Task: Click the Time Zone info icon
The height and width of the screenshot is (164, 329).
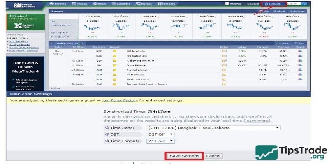Action: [x=107, y=128]
